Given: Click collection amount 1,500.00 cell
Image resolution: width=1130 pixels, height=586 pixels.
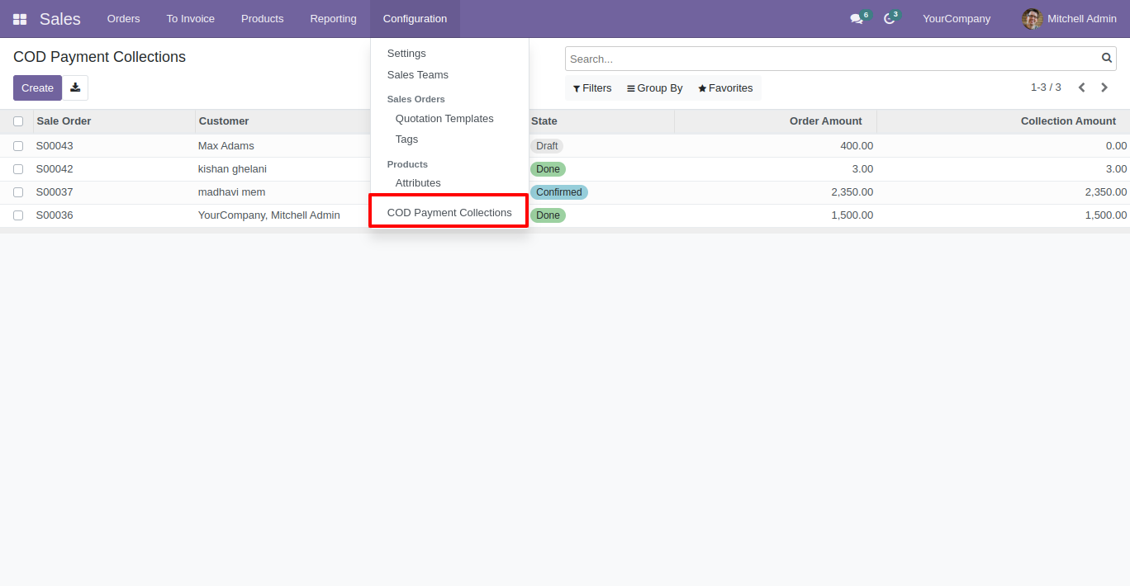Looking at the screenshot, I should 1106,215.
